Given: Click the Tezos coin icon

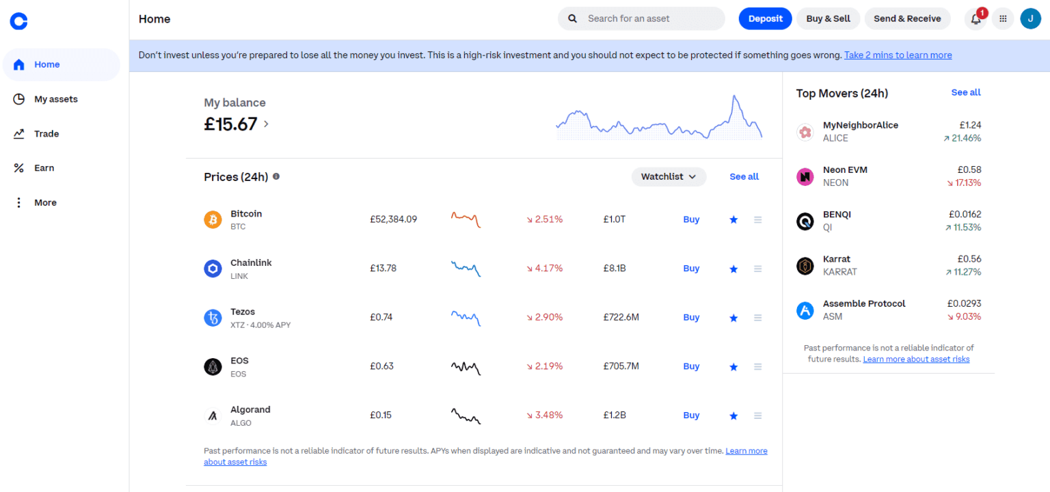Looking at the screenshot, I should coord(213,318).
